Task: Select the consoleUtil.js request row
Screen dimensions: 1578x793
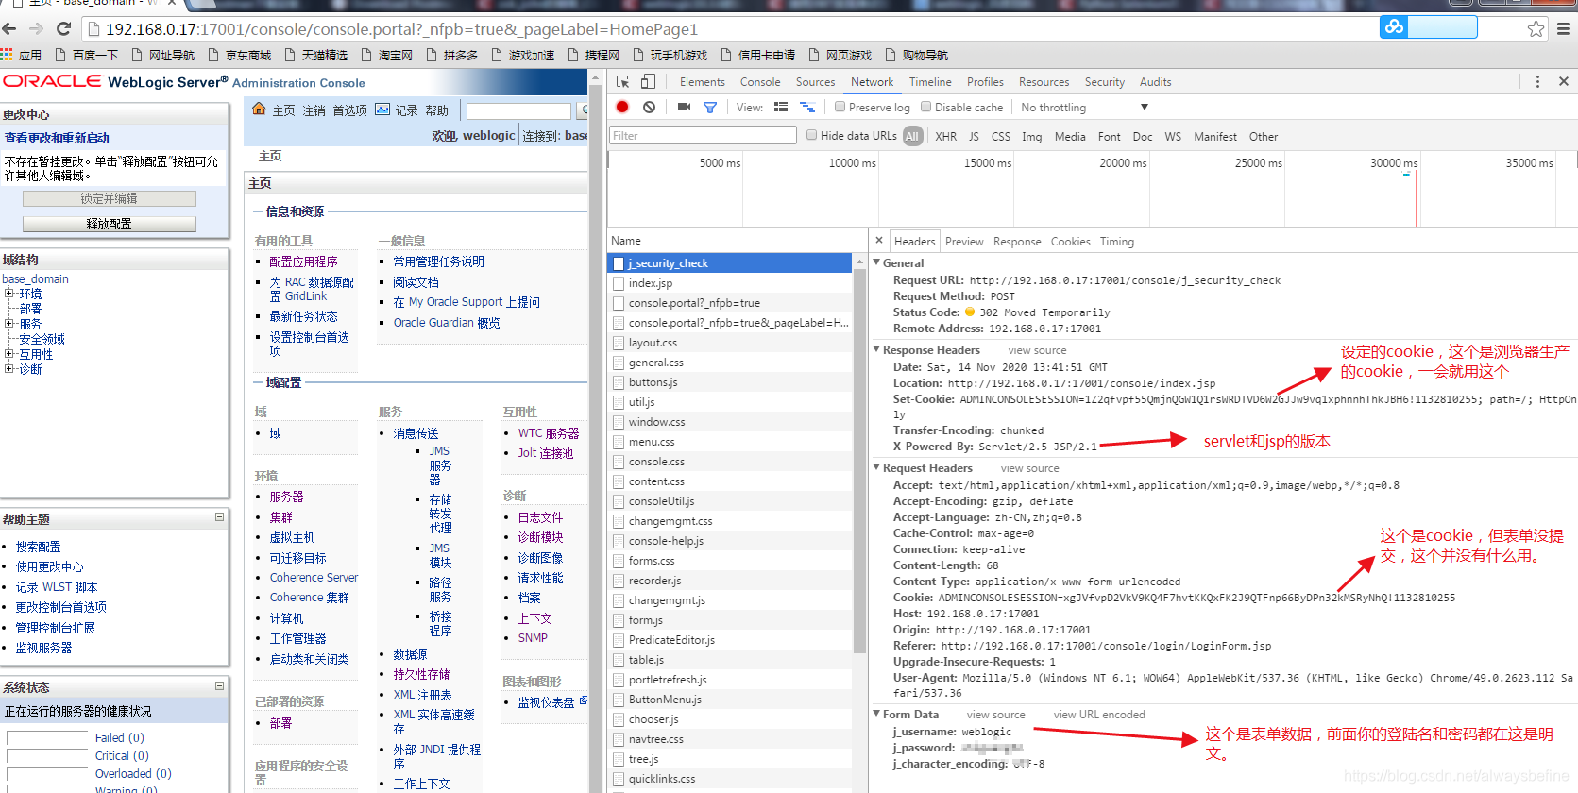Action: click(730, 501)
